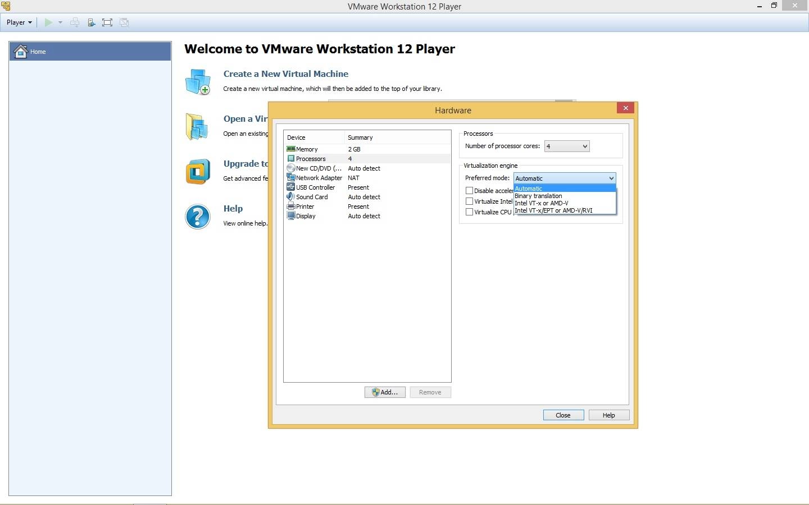Screen dimensions: 809x505
Task: Click the Home house icon in library
Action: coord(21,51)
